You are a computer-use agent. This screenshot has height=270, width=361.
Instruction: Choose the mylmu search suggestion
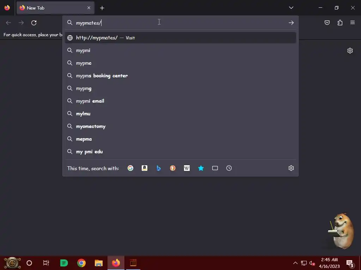[x=180, y=114]
